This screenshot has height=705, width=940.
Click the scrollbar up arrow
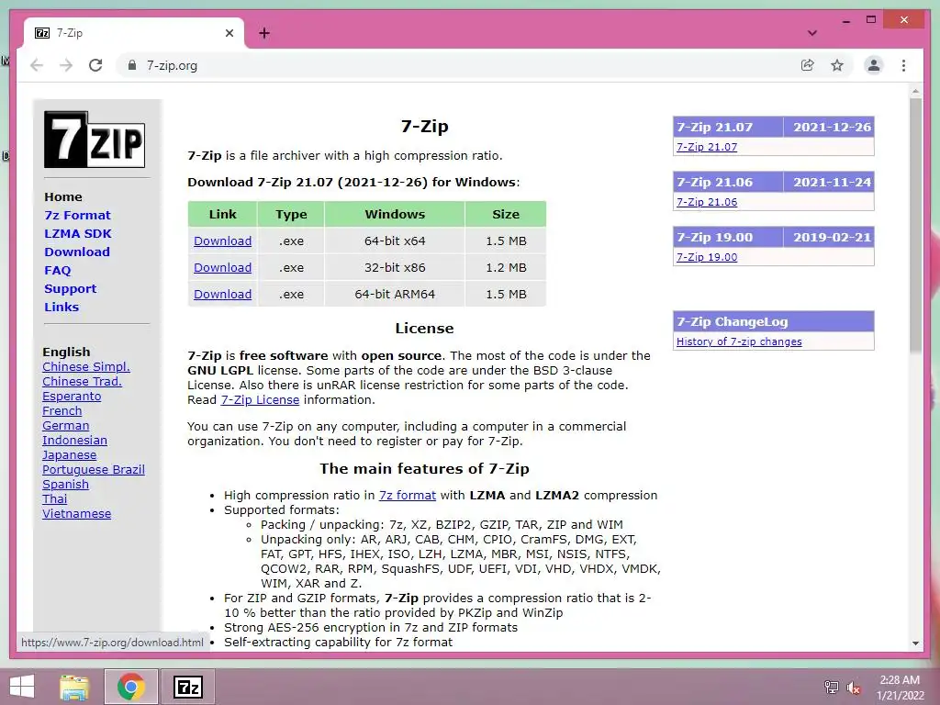(x=915, y=92)
